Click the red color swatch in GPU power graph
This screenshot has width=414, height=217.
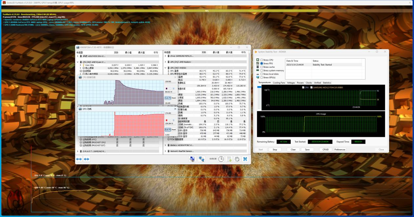(x=166, y=120)
